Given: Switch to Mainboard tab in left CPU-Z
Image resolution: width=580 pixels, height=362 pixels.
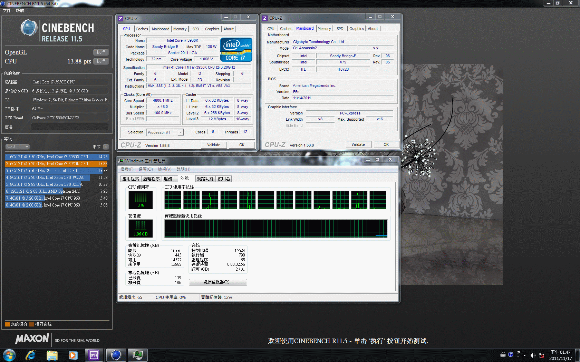Looking at the screenshot, I should pos(161,29).
